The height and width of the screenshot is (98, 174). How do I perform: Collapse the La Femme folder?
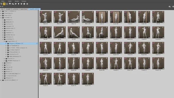point(3,39)
